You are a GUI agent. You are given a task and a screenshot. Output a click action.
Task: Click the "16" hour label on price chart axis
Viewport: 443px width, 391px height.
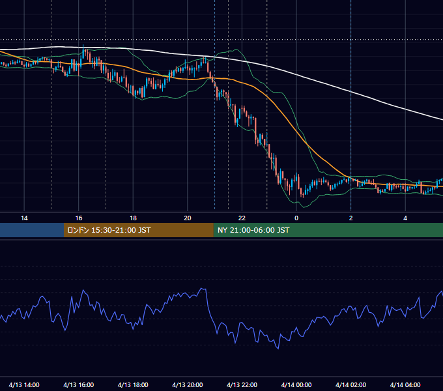(79, 218)
